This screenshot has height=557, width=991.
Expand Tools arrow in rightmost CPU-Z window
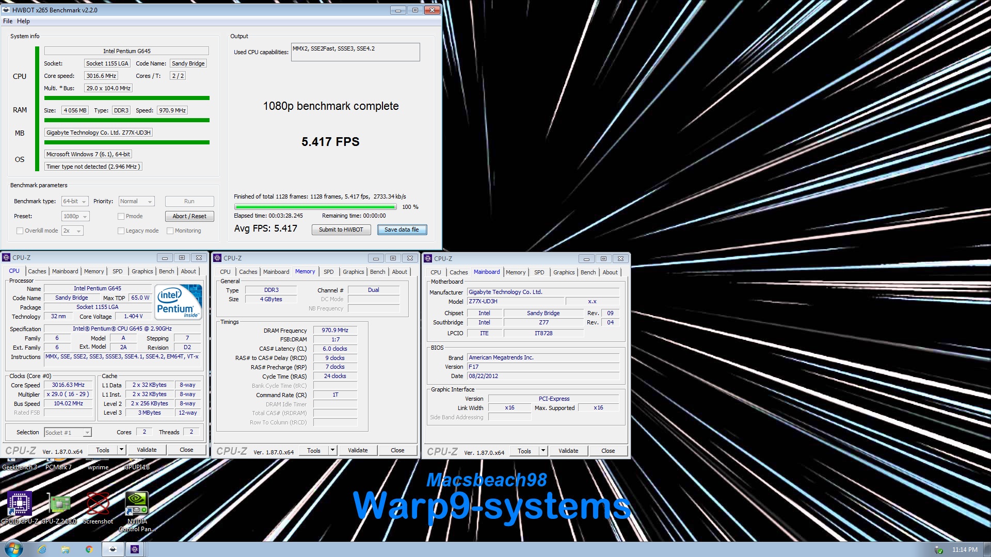coord(543,451)
